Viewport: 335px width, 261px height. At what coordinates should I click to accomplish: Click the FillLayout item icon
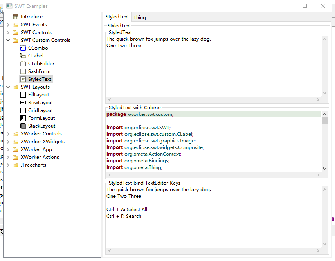click(x=23, y=95)
